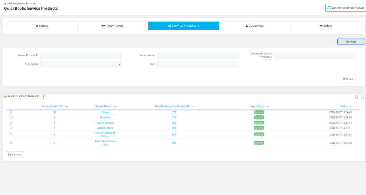This screenshot has height=195, width=366.
Task: Switch to the Room Types tab
Action: click(113, 26)
